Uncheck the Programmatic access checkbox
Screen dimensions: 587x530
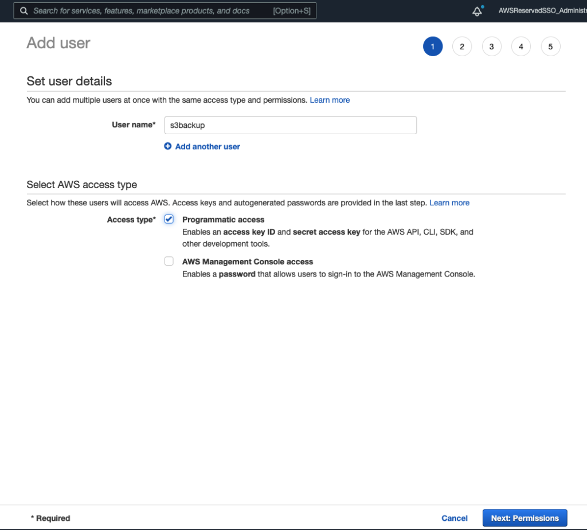point(169,219)
